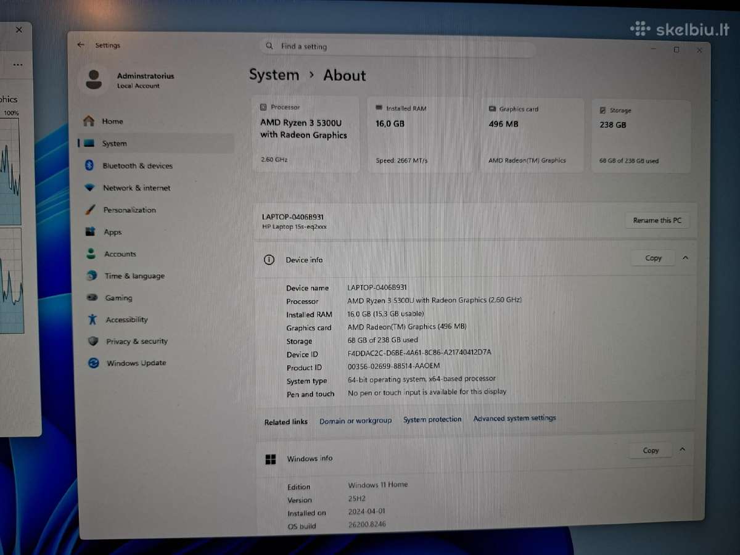740x555 pixels.
Task: Click the Privacy shield icon
Action: pyautogui.click(x=93, y=341)
